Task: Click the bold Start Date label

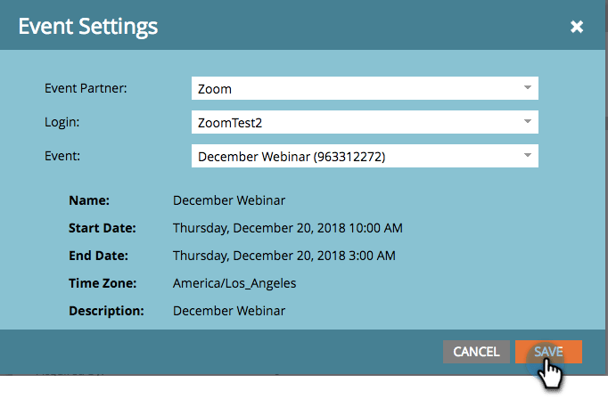Action: (102, 228)
